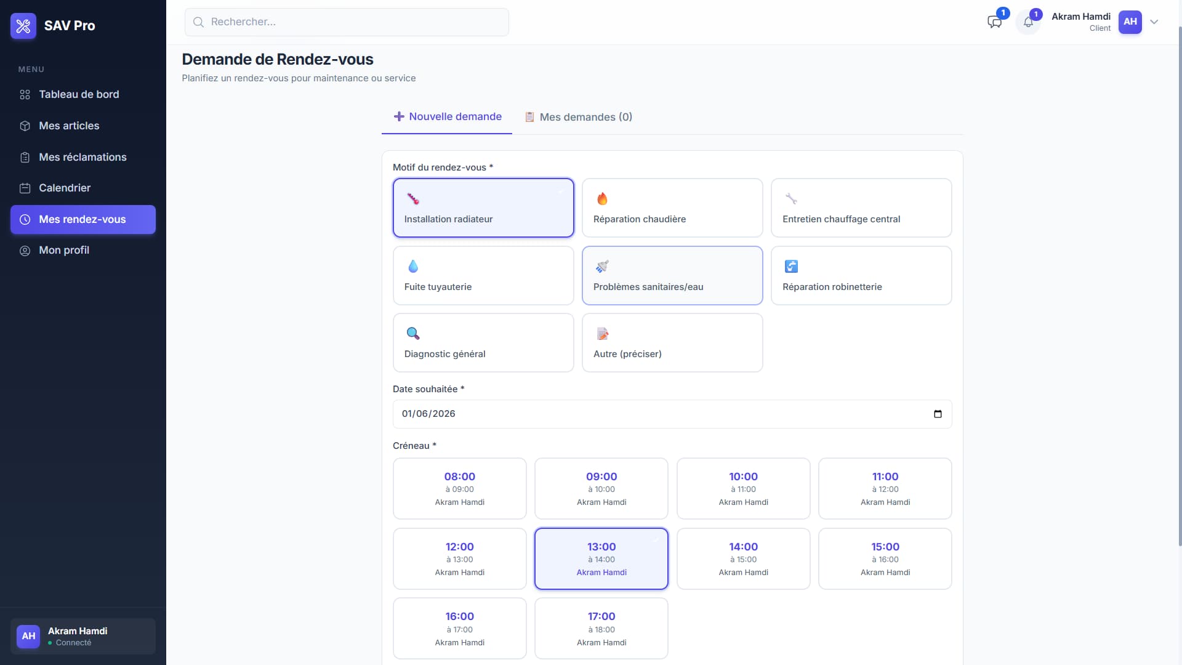Select the Autre (préciser) motif option

click(x=672, y=342)
